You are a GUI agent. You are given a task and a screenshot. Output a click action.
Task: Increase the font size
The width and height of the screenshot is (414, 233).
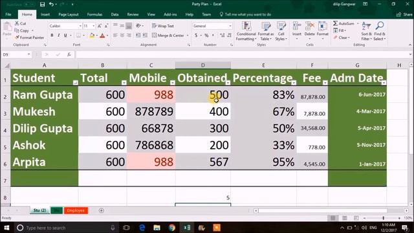tap(100, 26)
